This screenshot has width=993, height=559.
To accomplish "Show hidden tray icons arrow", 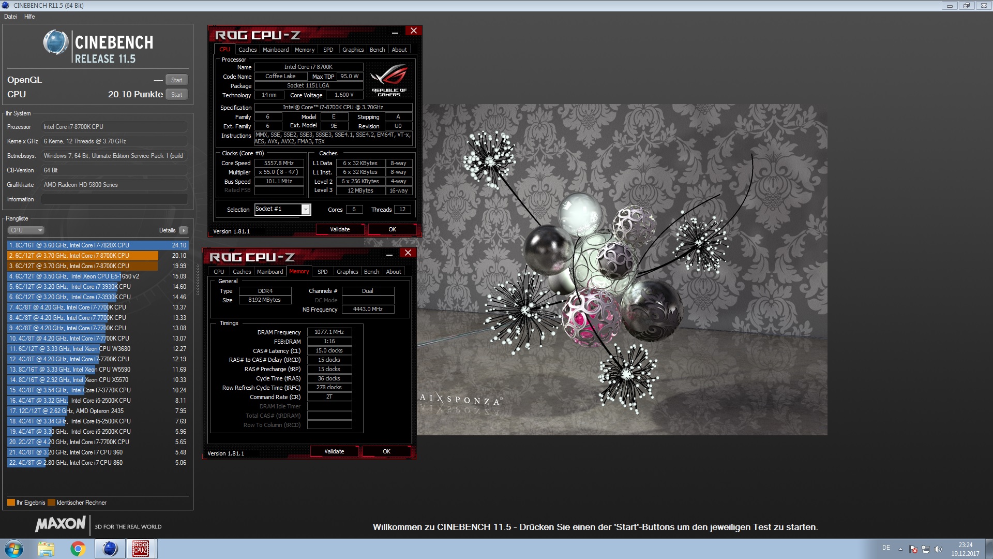I will click(900, 549).
